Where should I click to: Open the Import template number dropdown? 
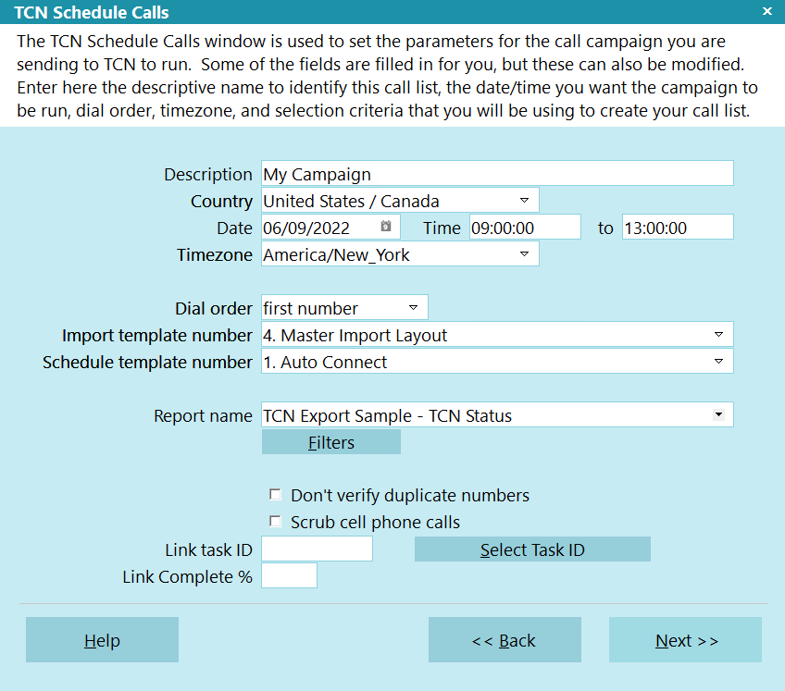click(x=718, y=334)
